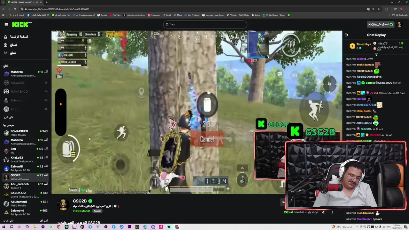
Task: Click GSG2B streamer avatar below video
Action: click(x=63, y=205)
